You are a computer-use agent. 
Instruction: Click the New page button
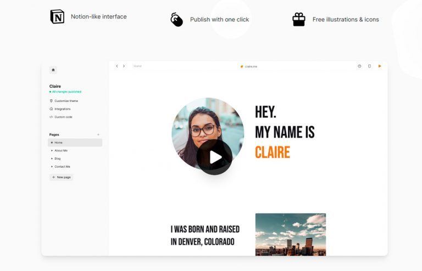tap(61, 177)
